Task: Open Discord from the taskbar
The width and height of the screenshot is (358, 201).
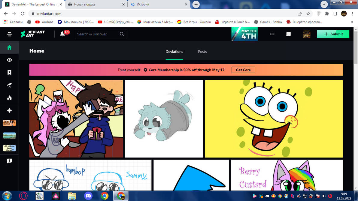Action: point(88,196)
